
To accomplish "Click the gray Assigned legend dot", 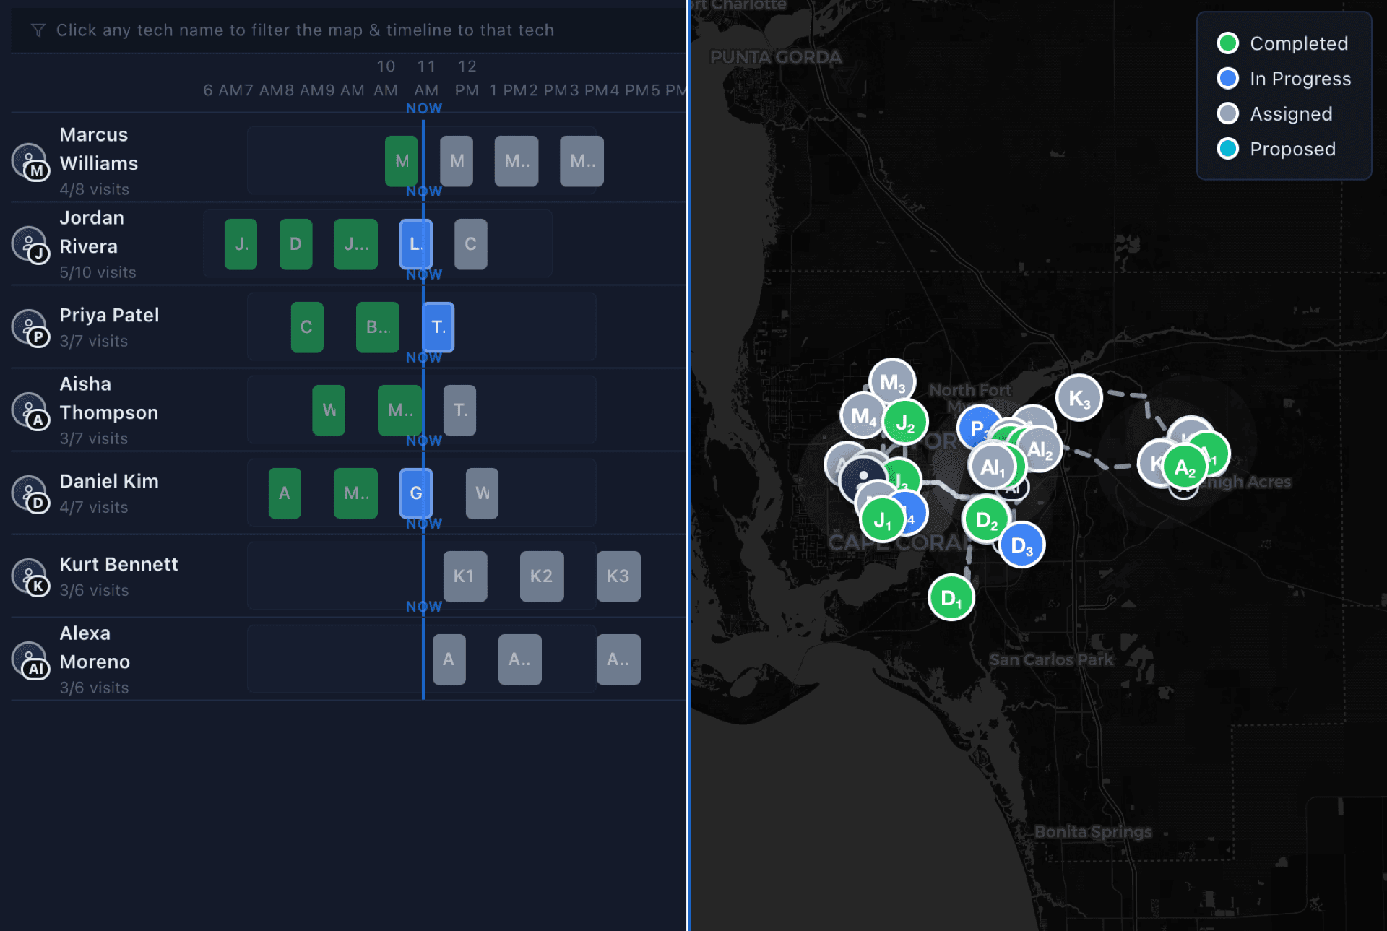I will tap(1227, 113).
